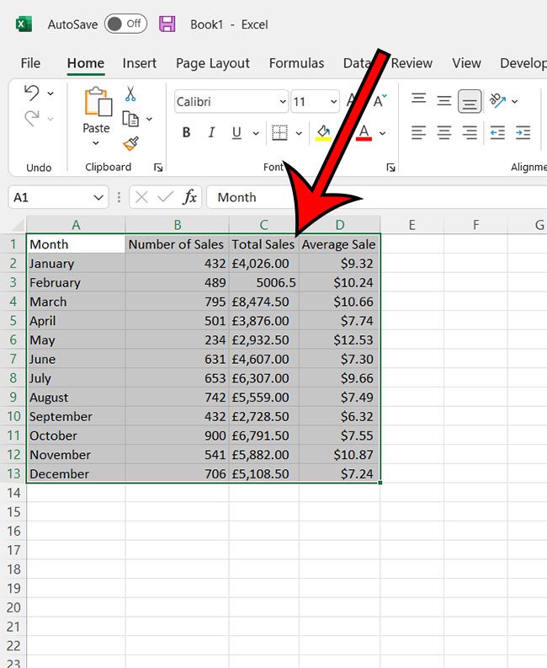The height and width of the screenshot is (668, 547).
Task: Expand the Name Box dropdown arrow
Action: (x=98, y=197)
